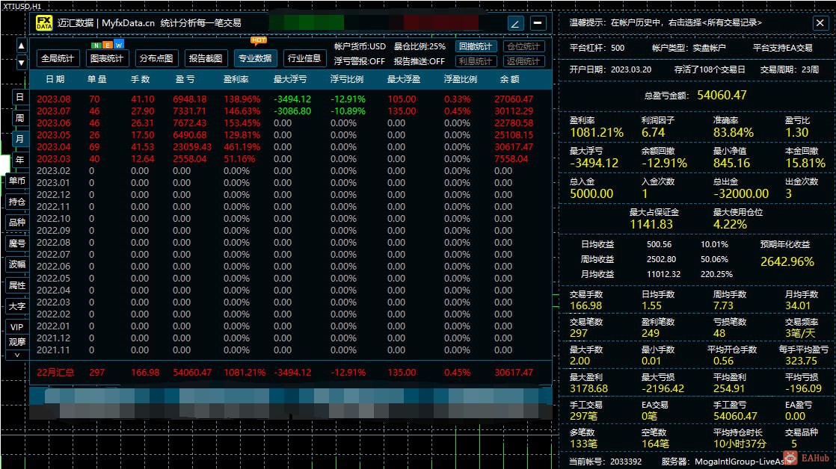Click the 盈利率 column header
836x469 pixels.
(236, 79)
